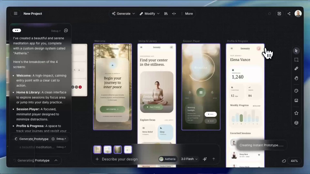Click Begin Practice on Home screen
Image resolution: width=310 pixels, height=174 pixels.
click(x=153, y=107)
